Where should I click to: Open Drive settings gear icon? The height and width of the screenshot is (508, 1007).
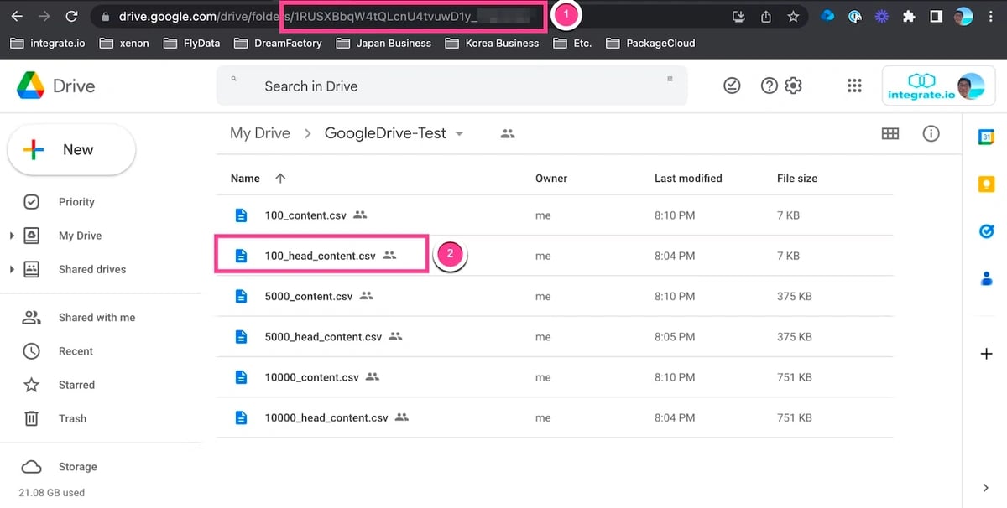click(x=793, y=86)
